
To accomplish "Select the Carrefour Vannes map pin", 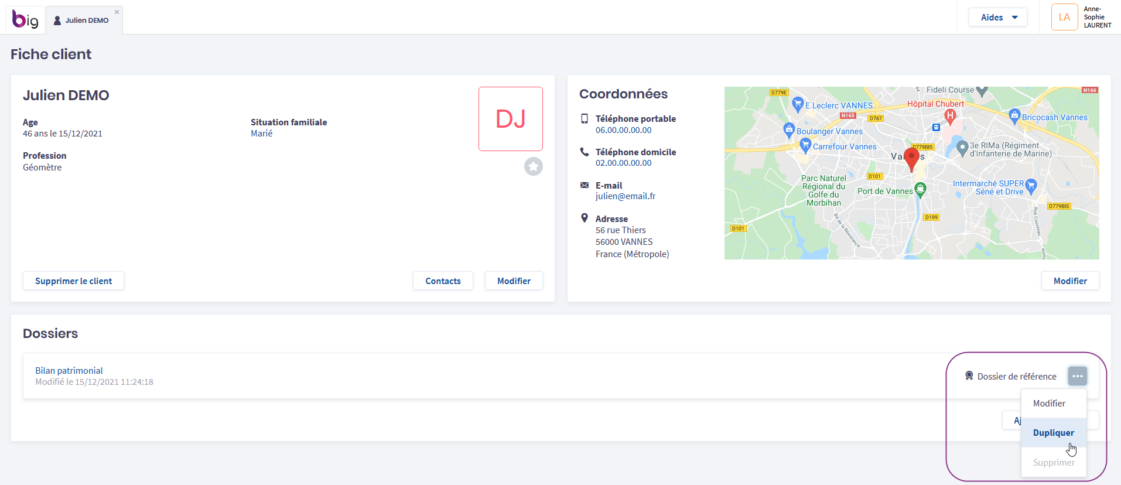I will [x=805, y=145].
